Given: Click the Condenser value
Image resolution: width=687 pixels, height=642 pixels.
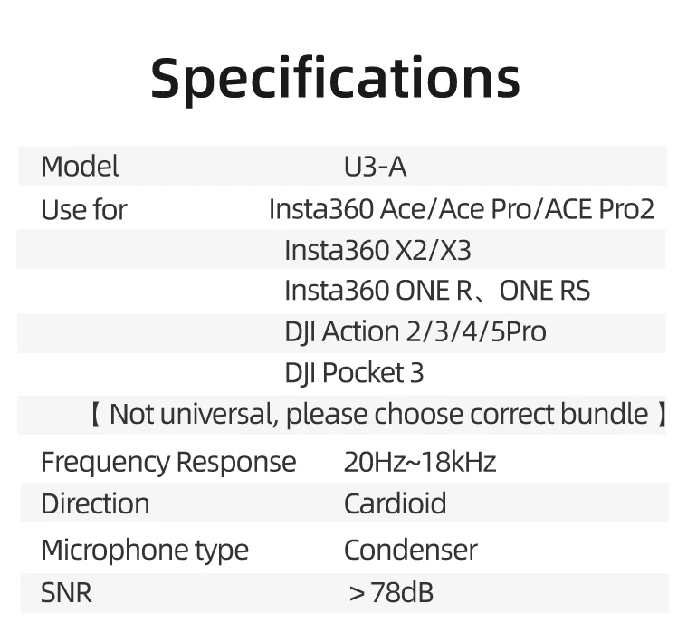Looking at the screenshot, I should tap(411, 550).
